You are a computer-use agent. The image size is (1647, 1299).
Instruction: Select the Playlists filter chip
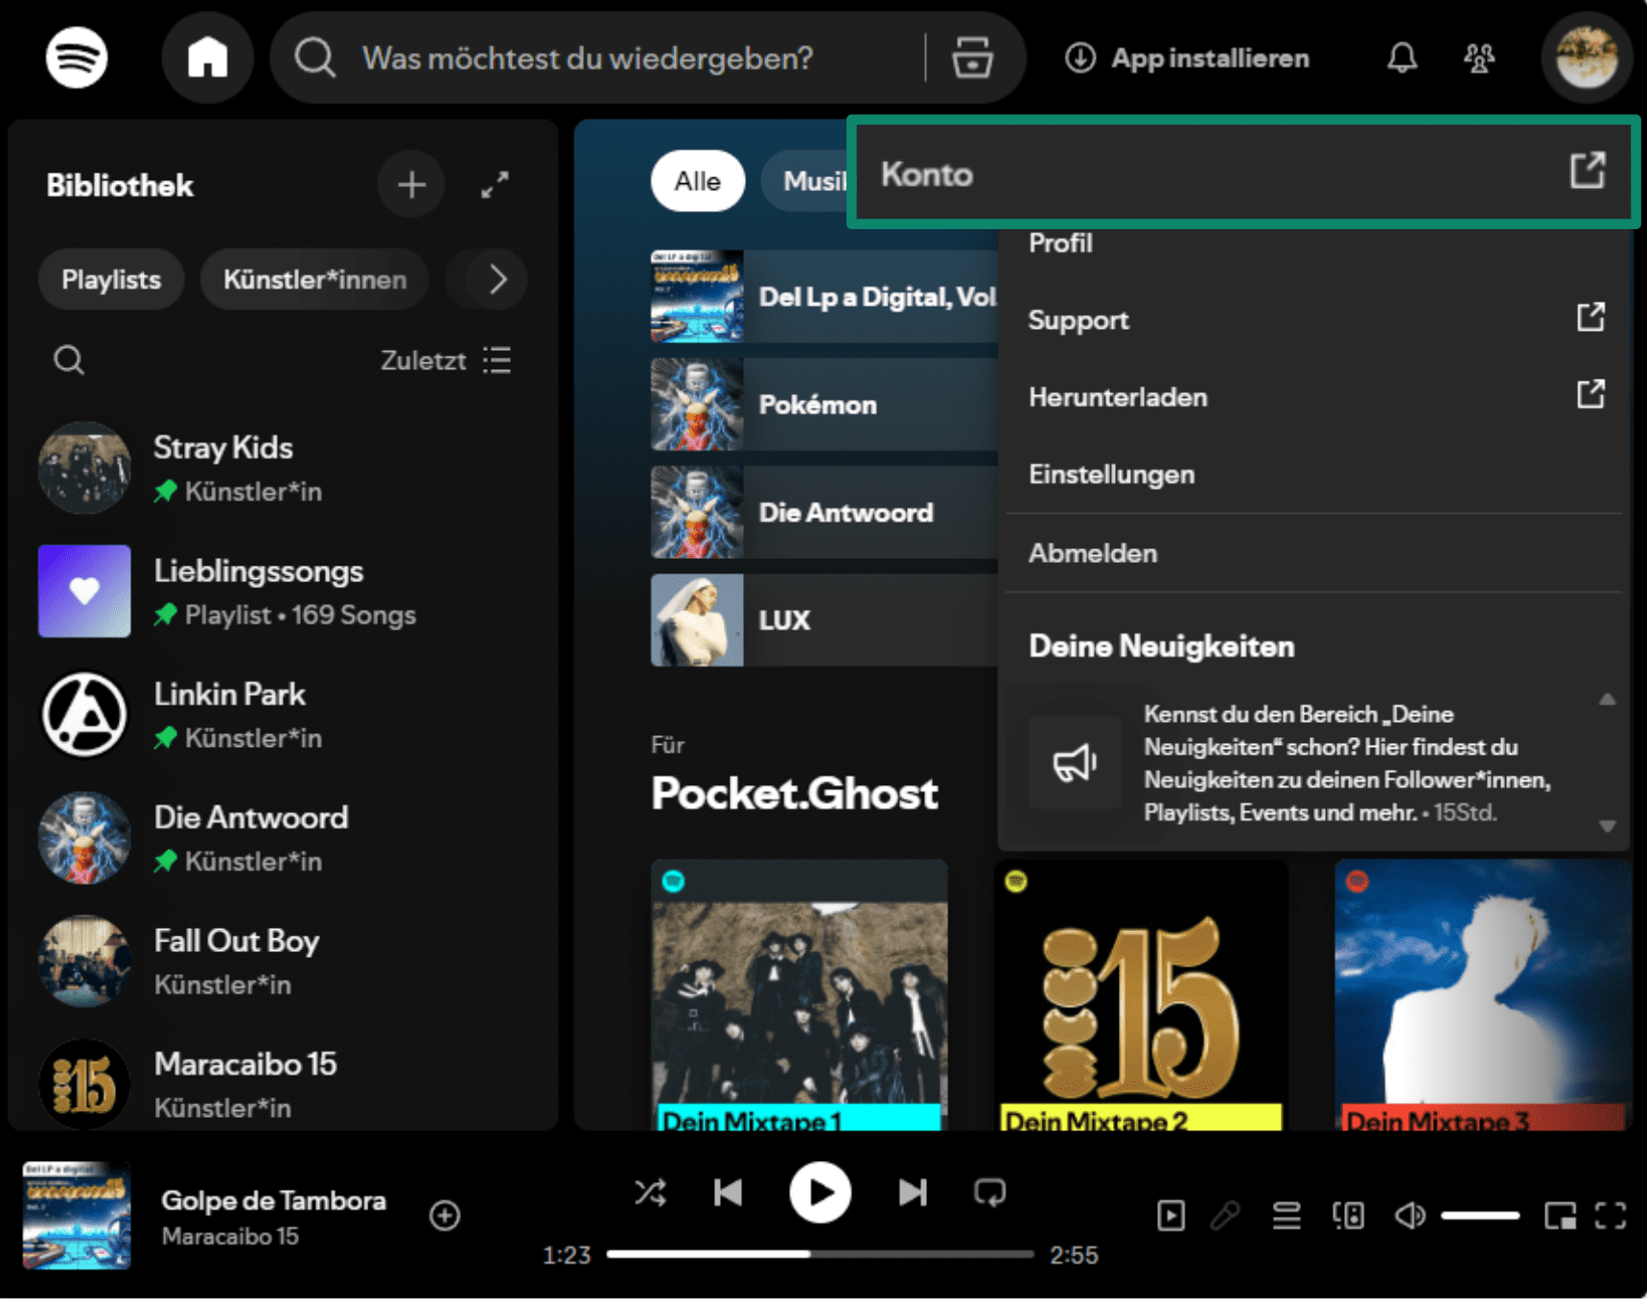(x=111, y=280)
